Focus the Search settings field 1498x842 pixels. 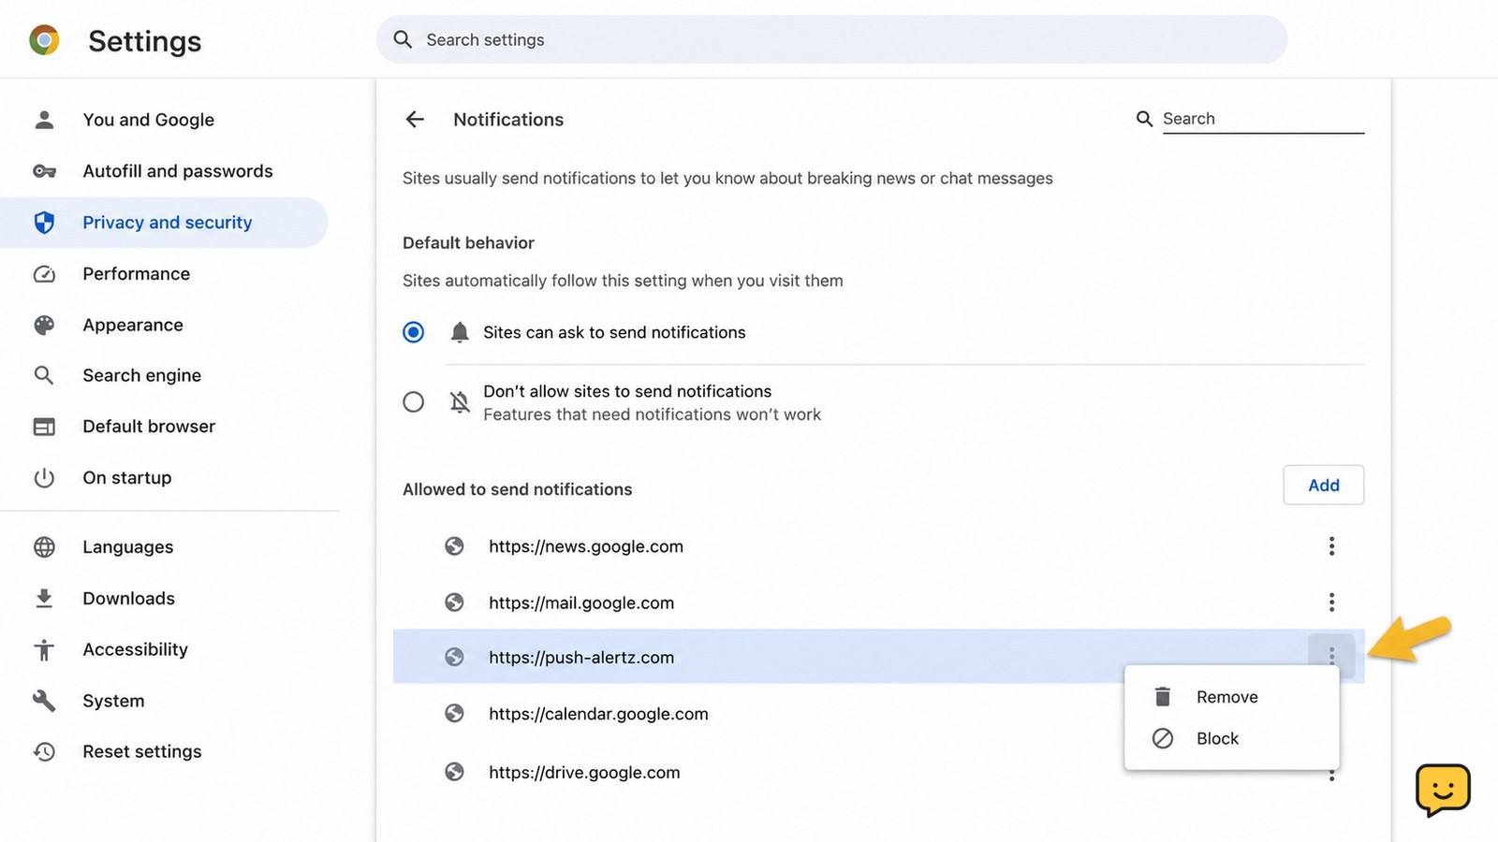click(831, 39)
